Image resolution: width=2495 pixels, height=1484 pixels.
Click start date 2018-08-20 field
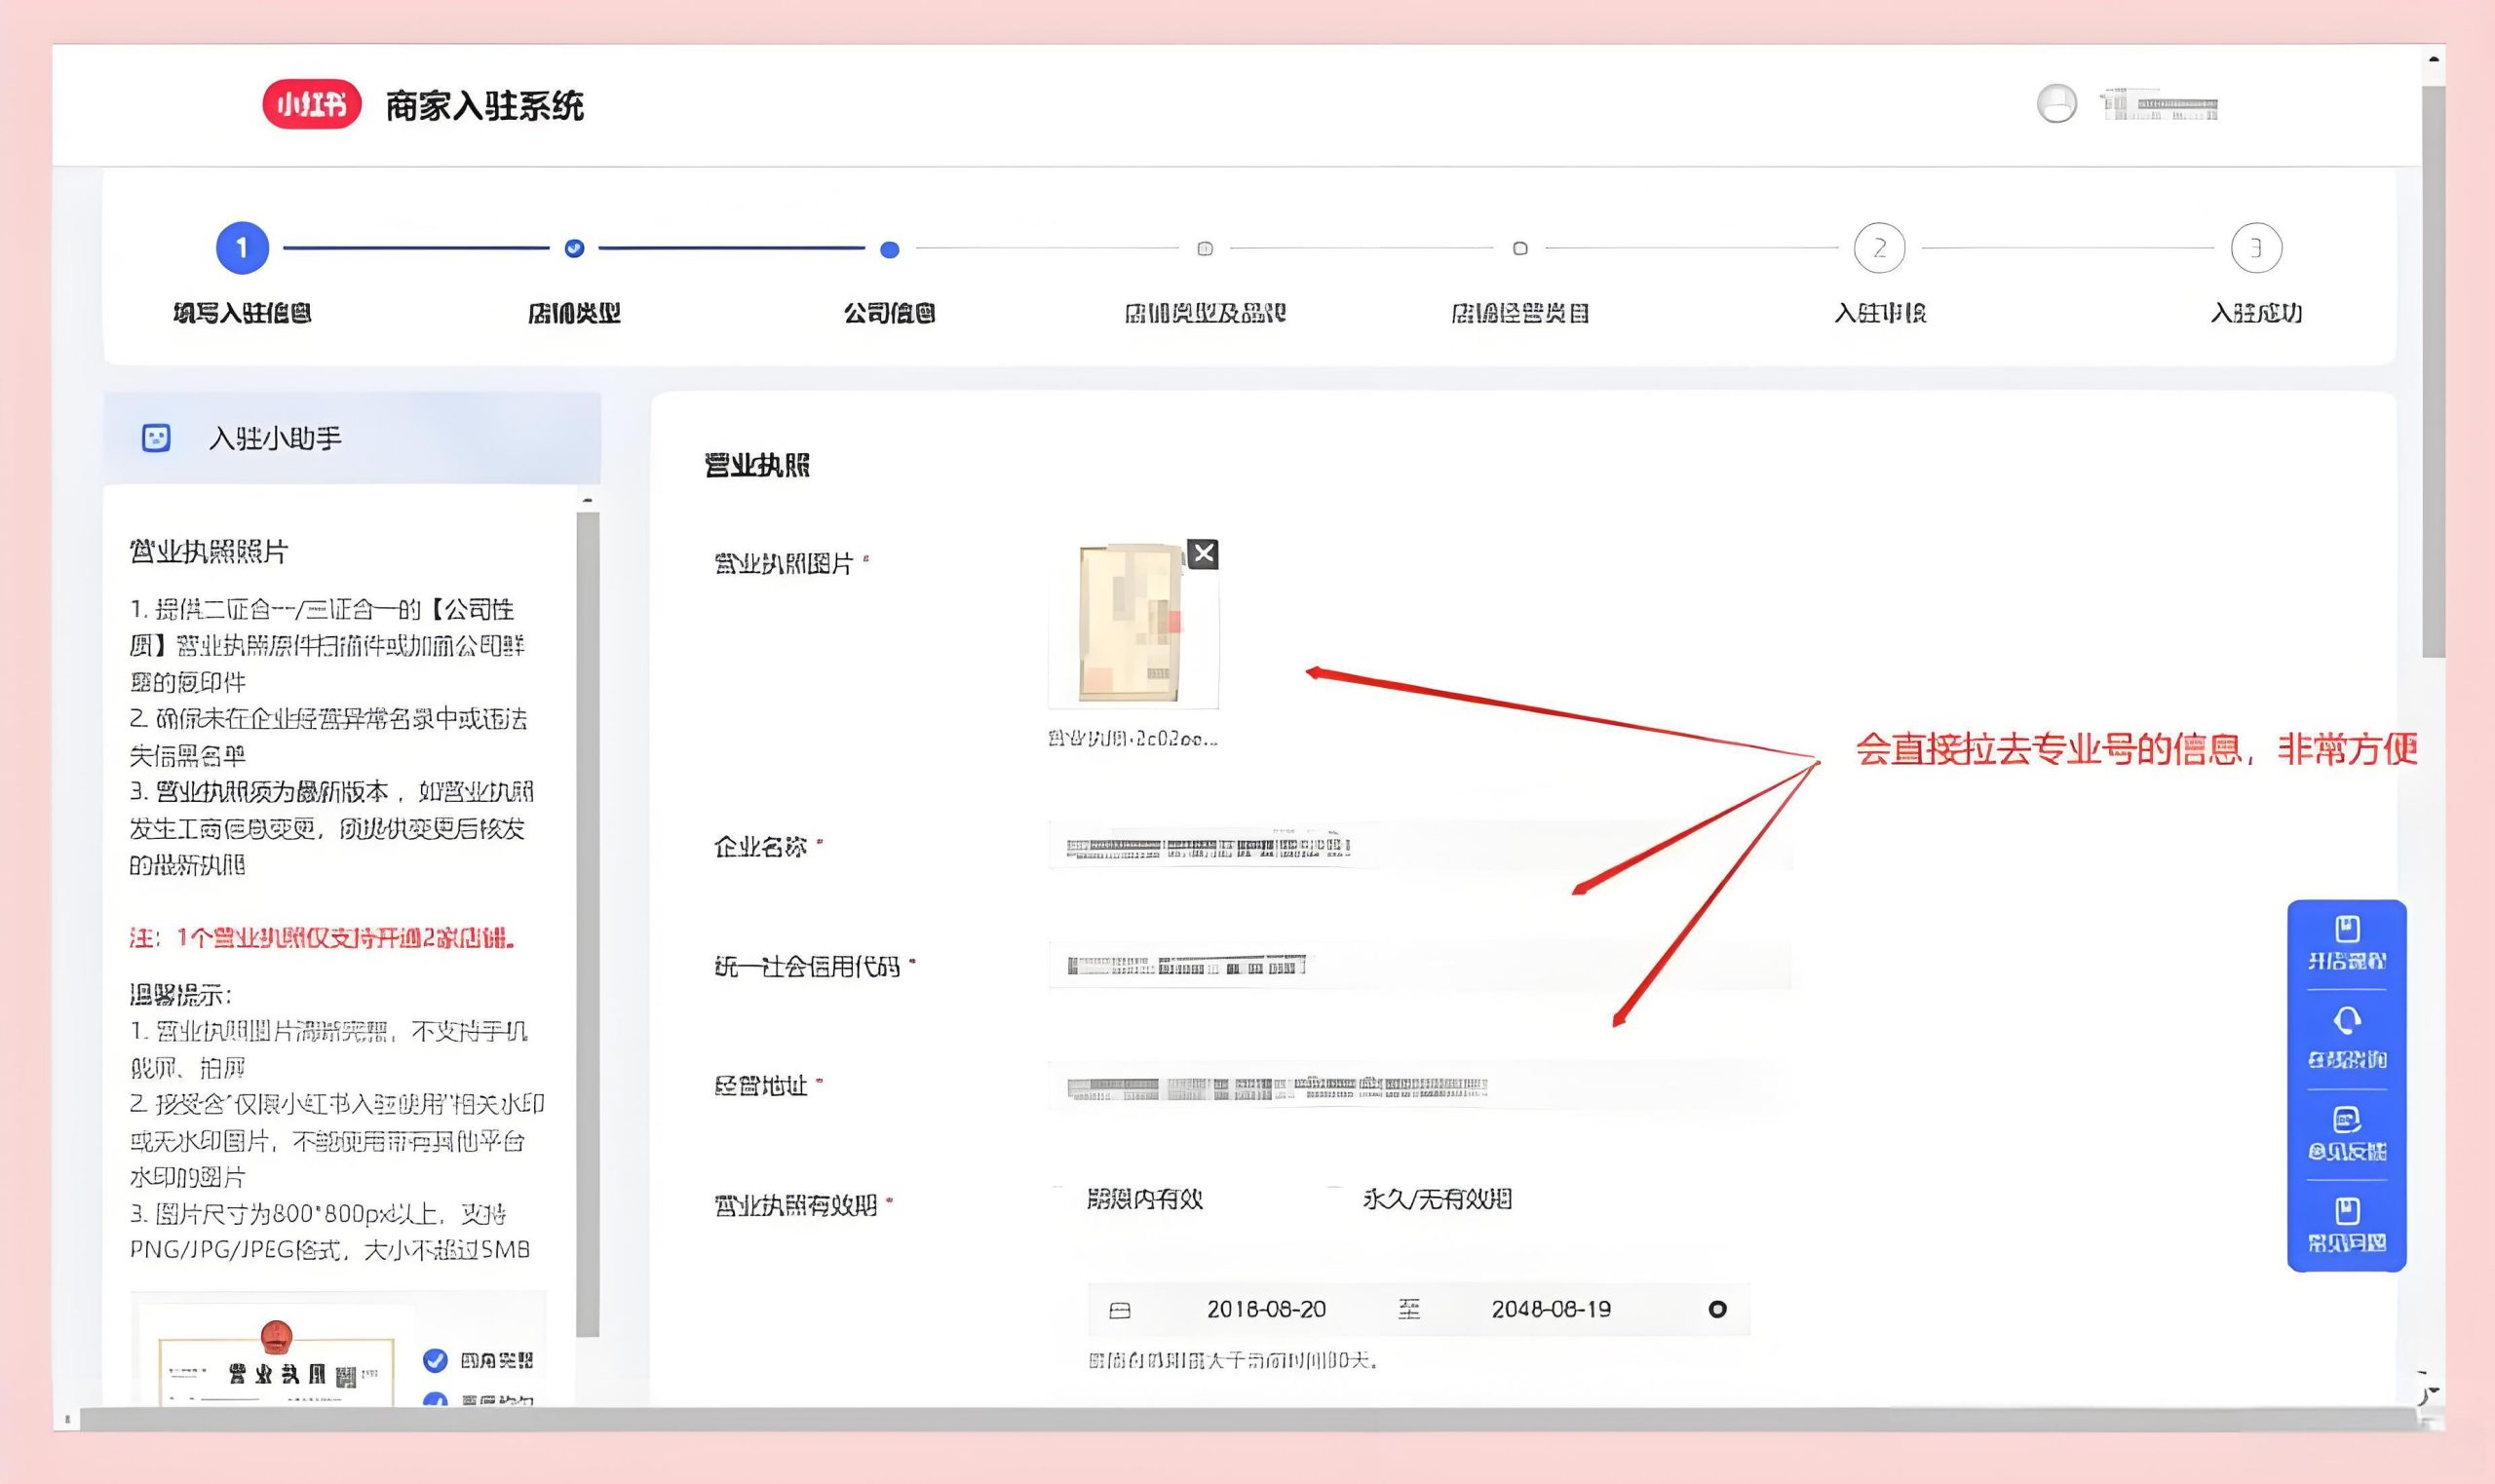click(1266, 1310)
